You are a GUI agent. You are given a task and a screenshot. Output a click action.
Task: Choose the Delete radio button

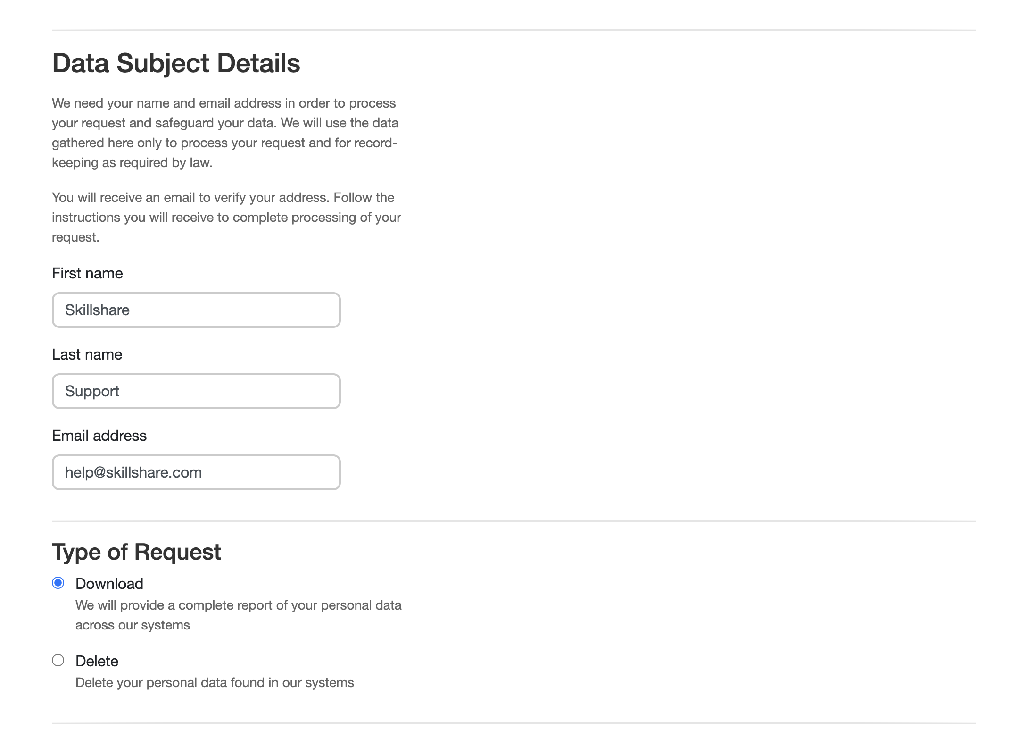pos(58,660)
